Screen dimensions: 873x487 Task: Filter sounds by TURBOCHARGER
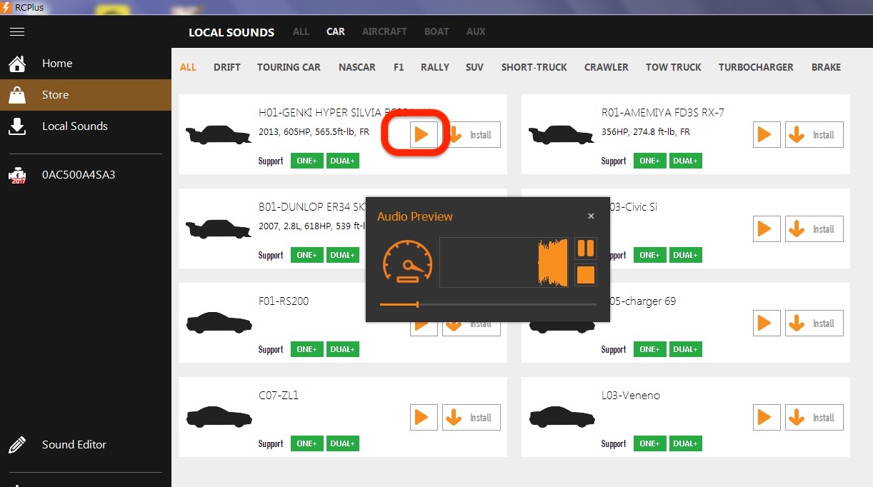(756, 67)
